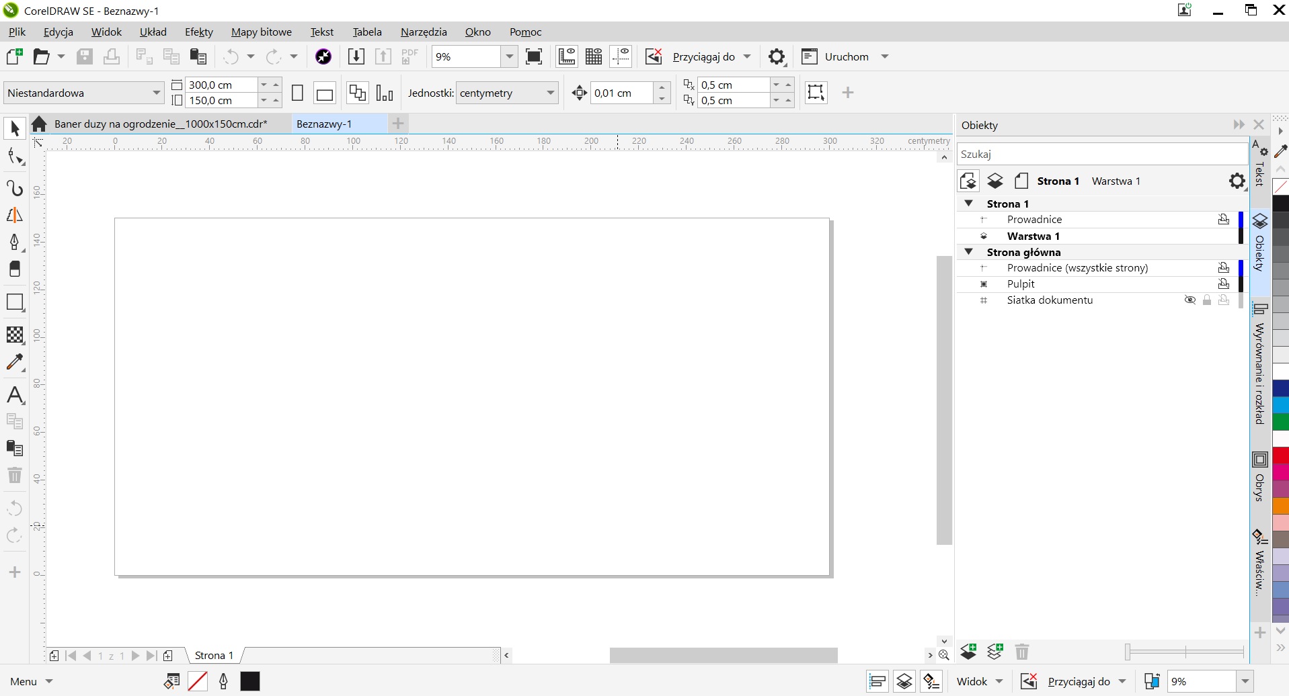
Task: Click the Uruchom button
Action: [x=846, y=57]
